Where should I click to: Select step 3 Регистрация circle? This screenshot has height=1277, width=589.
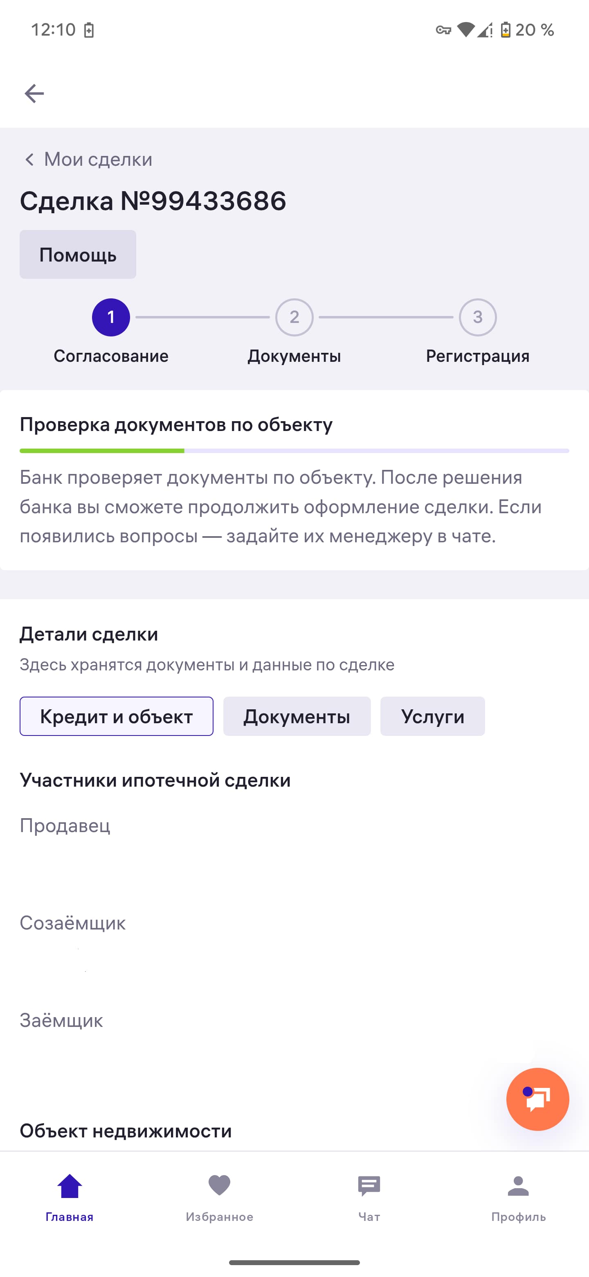[x=478, y=317]
